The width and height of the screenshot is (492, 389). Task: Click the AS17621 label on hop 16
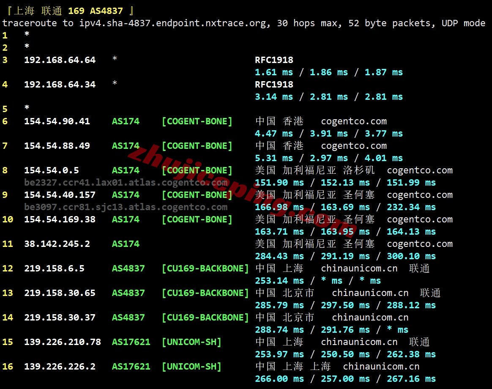coord(131,366)
